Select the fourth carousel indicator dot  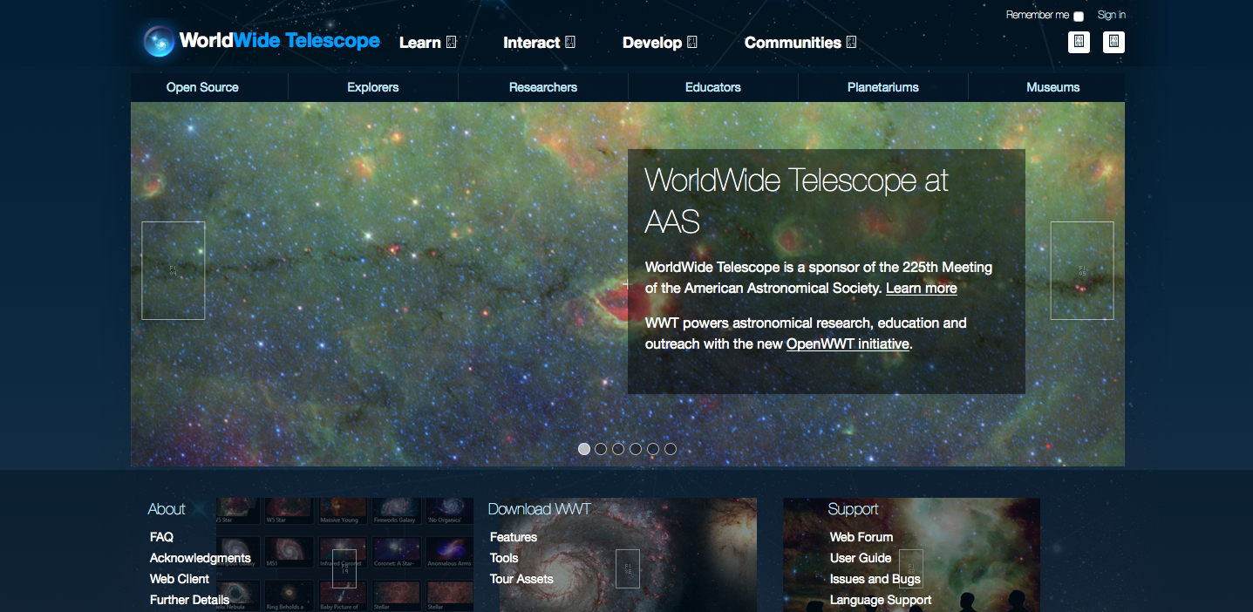point(635,448)
